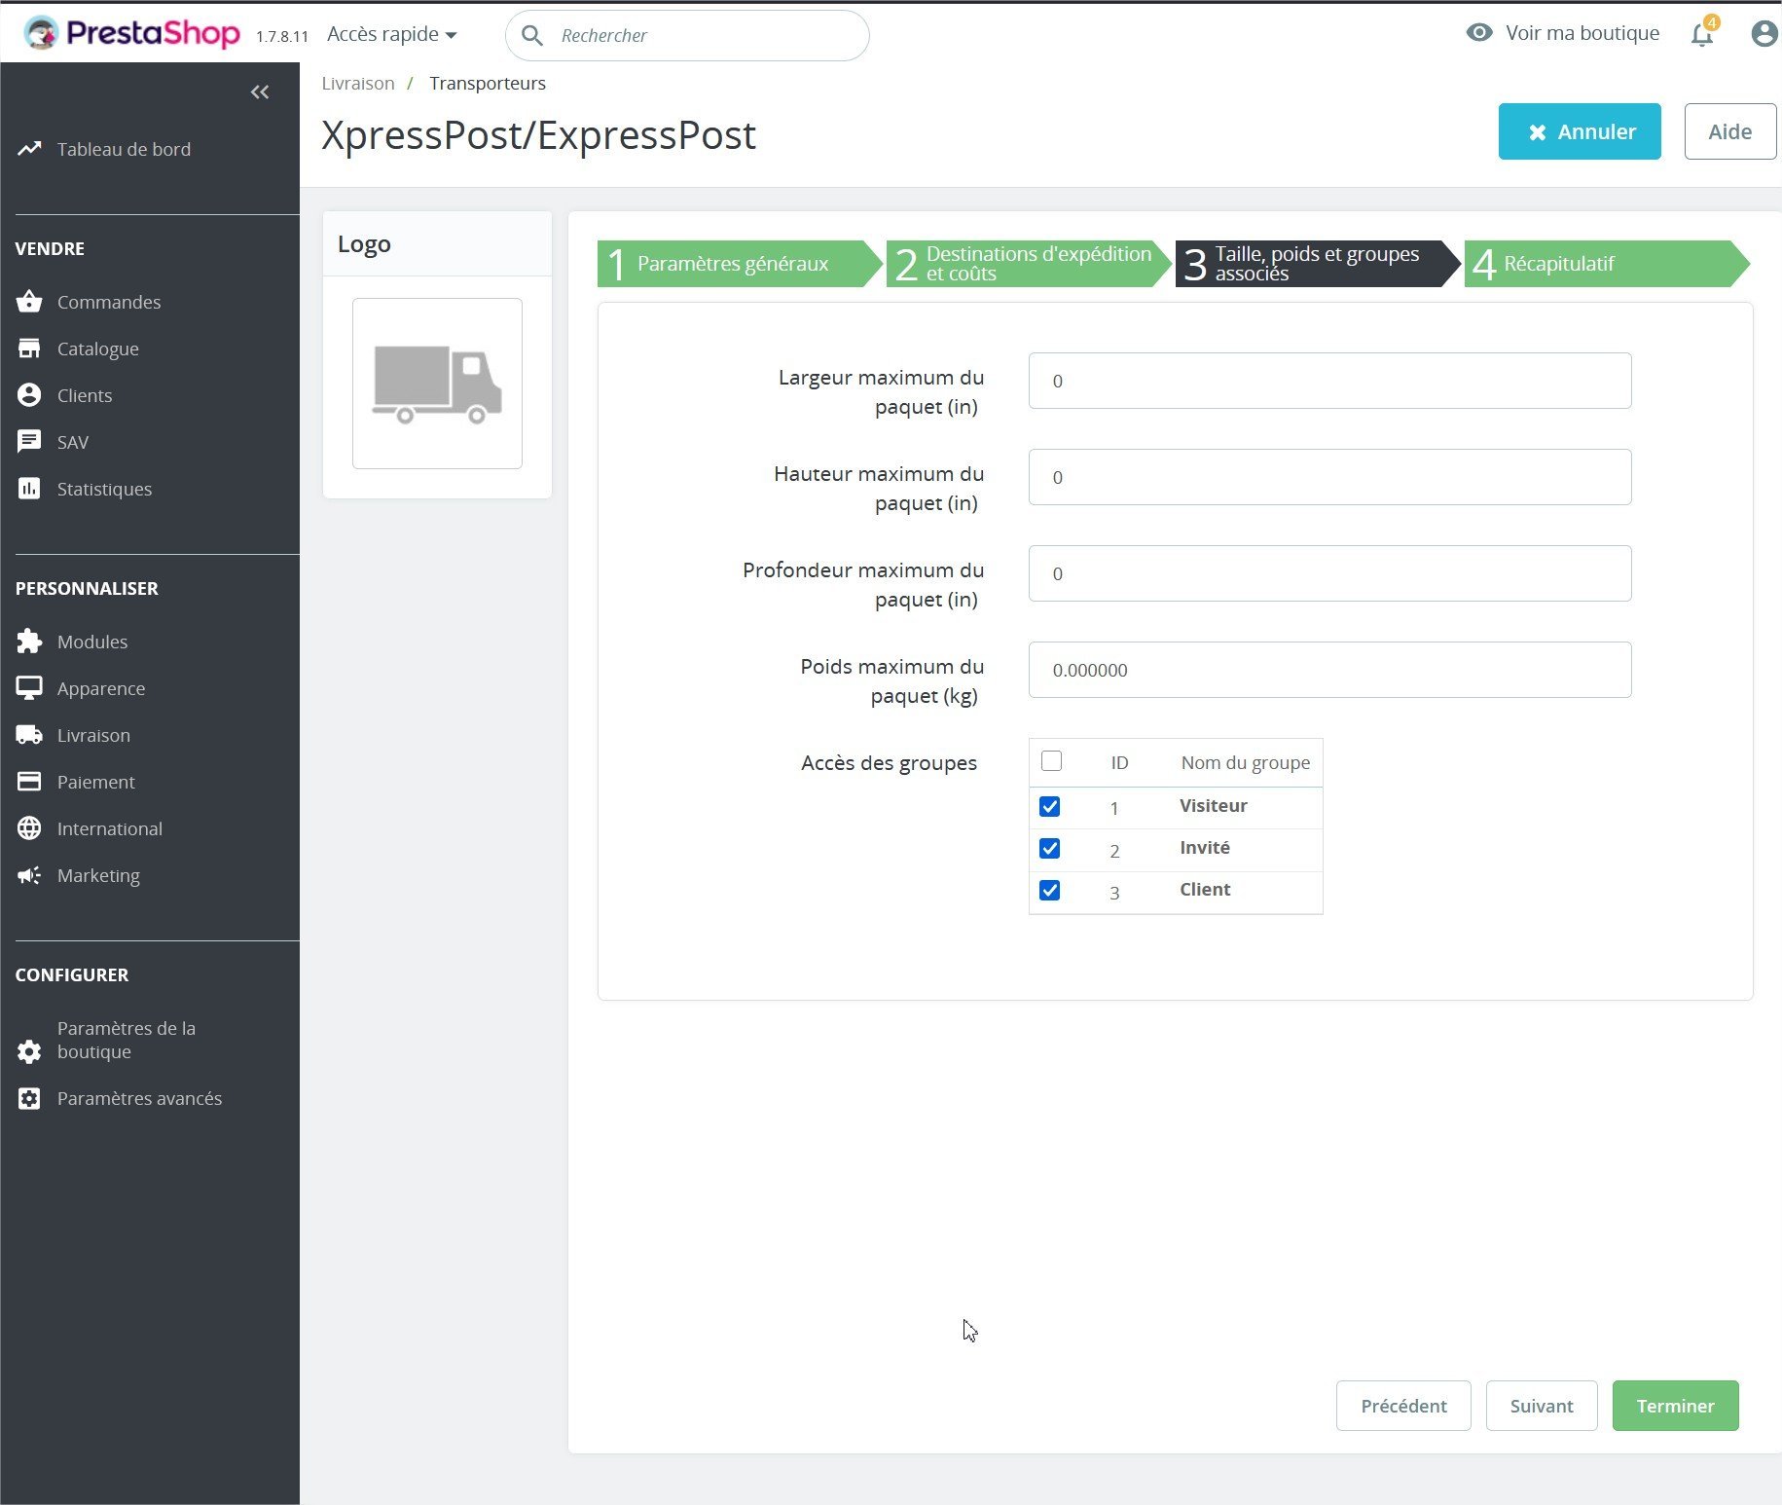Go to step 1 Paramètres généraux
Image resolution: width=1782 pixels, height=1505 pixels.
point(739,264)
